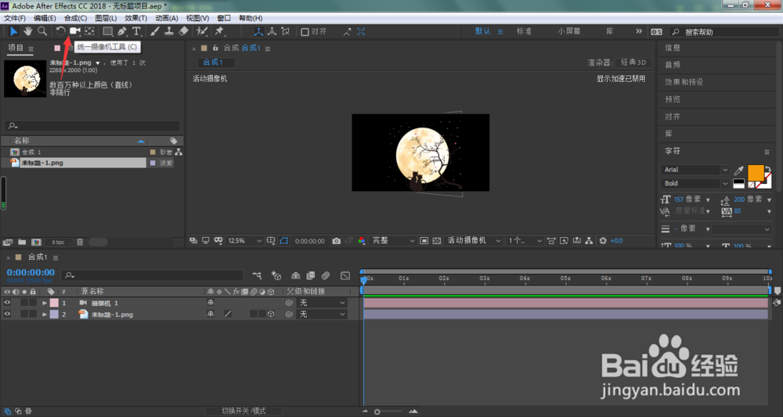Switch to the 小屏幕 workspace
This screenshot has height=417, width=783.
coord(569,31)
